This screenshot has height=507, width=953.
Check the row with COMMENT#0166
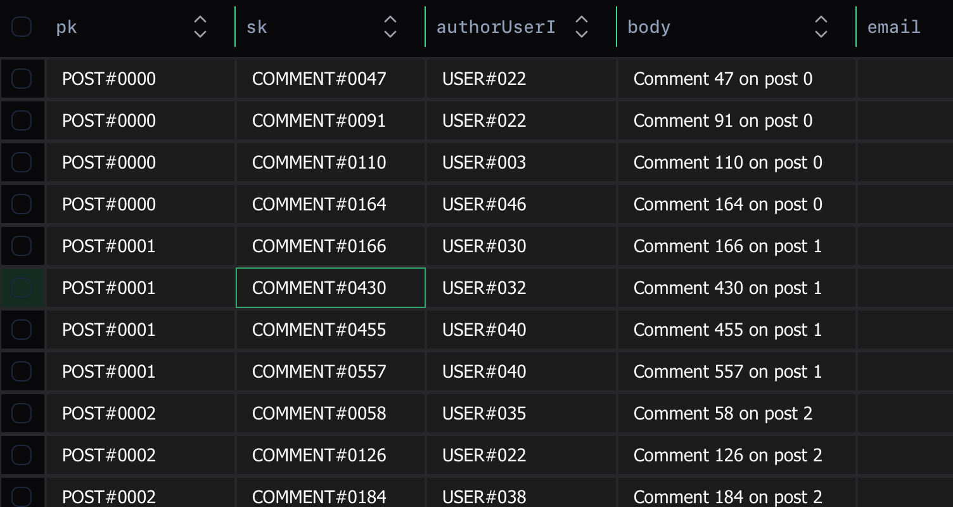(x=22, y=246)
